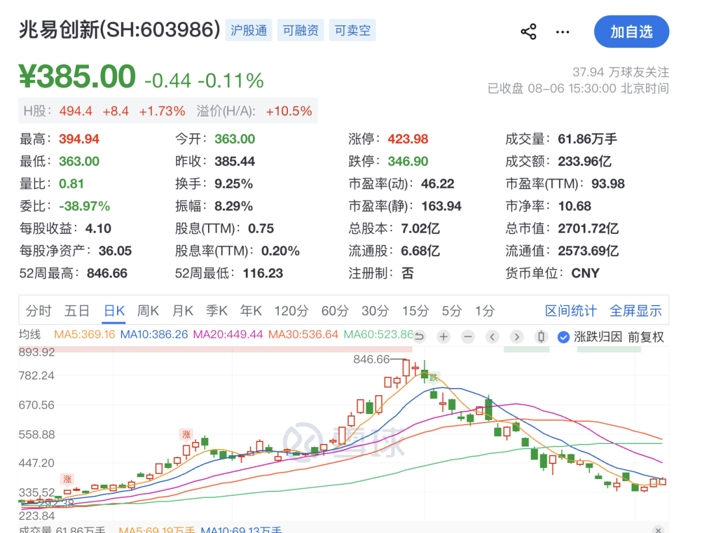Click the MA30:536.64 indicator label
The width and height of the screenshot is (702, 533).
coord(303,334)
